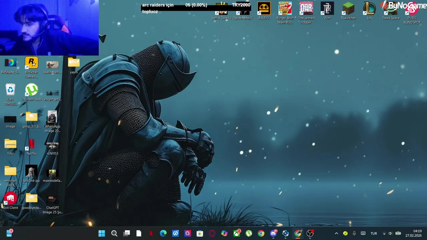Change the TUR input language
Viewport: 427px width, 240px height.
click(374, 233)
